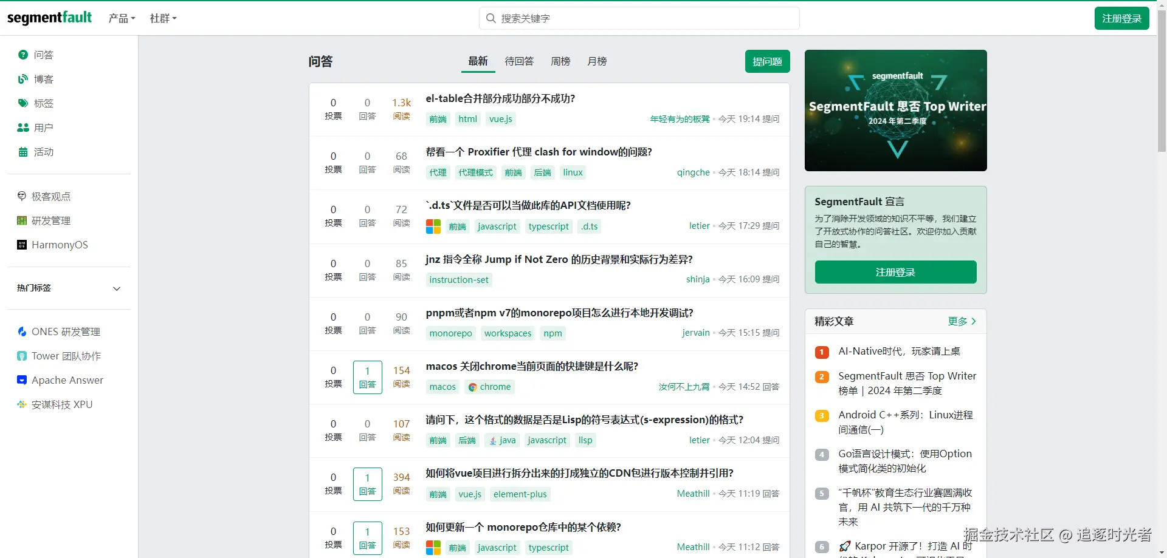The height and width of the screenshot is (558, 1167).
Task: Click the rank 3 badge in 精彩文章
Action: point(822,416)
